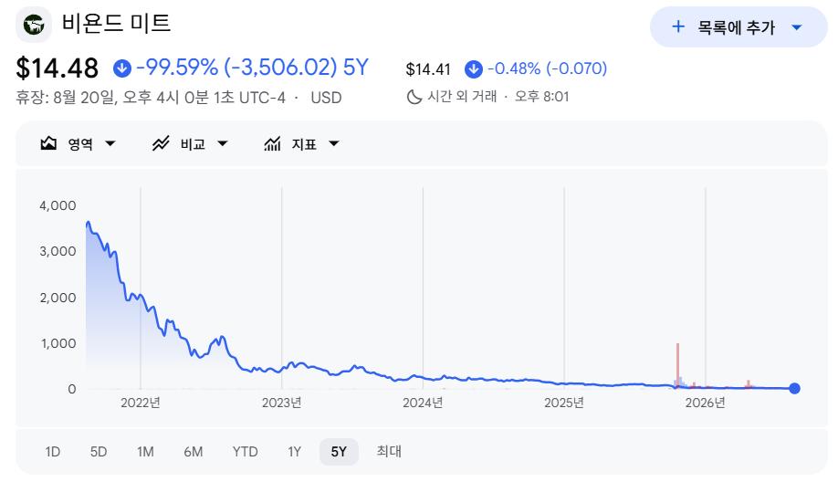This screenshot has height=482, width=838.
Task: Click the compare lines icon next to 비교
Action: (x=161, y=143)
